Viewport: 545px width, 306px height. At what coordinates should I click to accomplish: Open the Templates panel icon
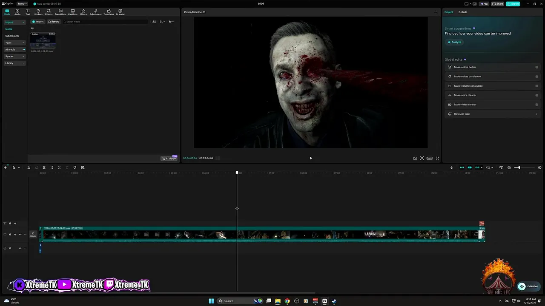(109, 12)
